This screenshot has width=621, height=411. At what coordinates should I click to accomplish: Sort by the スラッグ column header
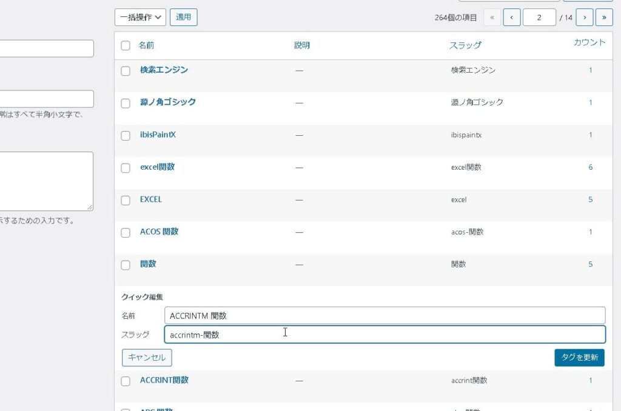pyautogui.click(x=465, y=45)
